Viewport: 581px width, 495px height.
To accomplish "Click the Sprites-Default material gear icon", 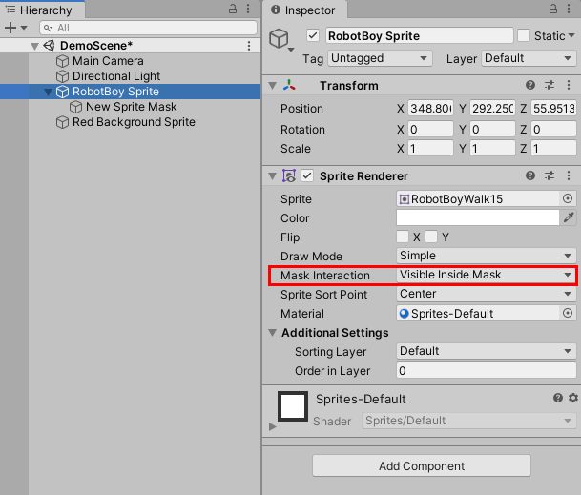I will (x=572, y=398).
